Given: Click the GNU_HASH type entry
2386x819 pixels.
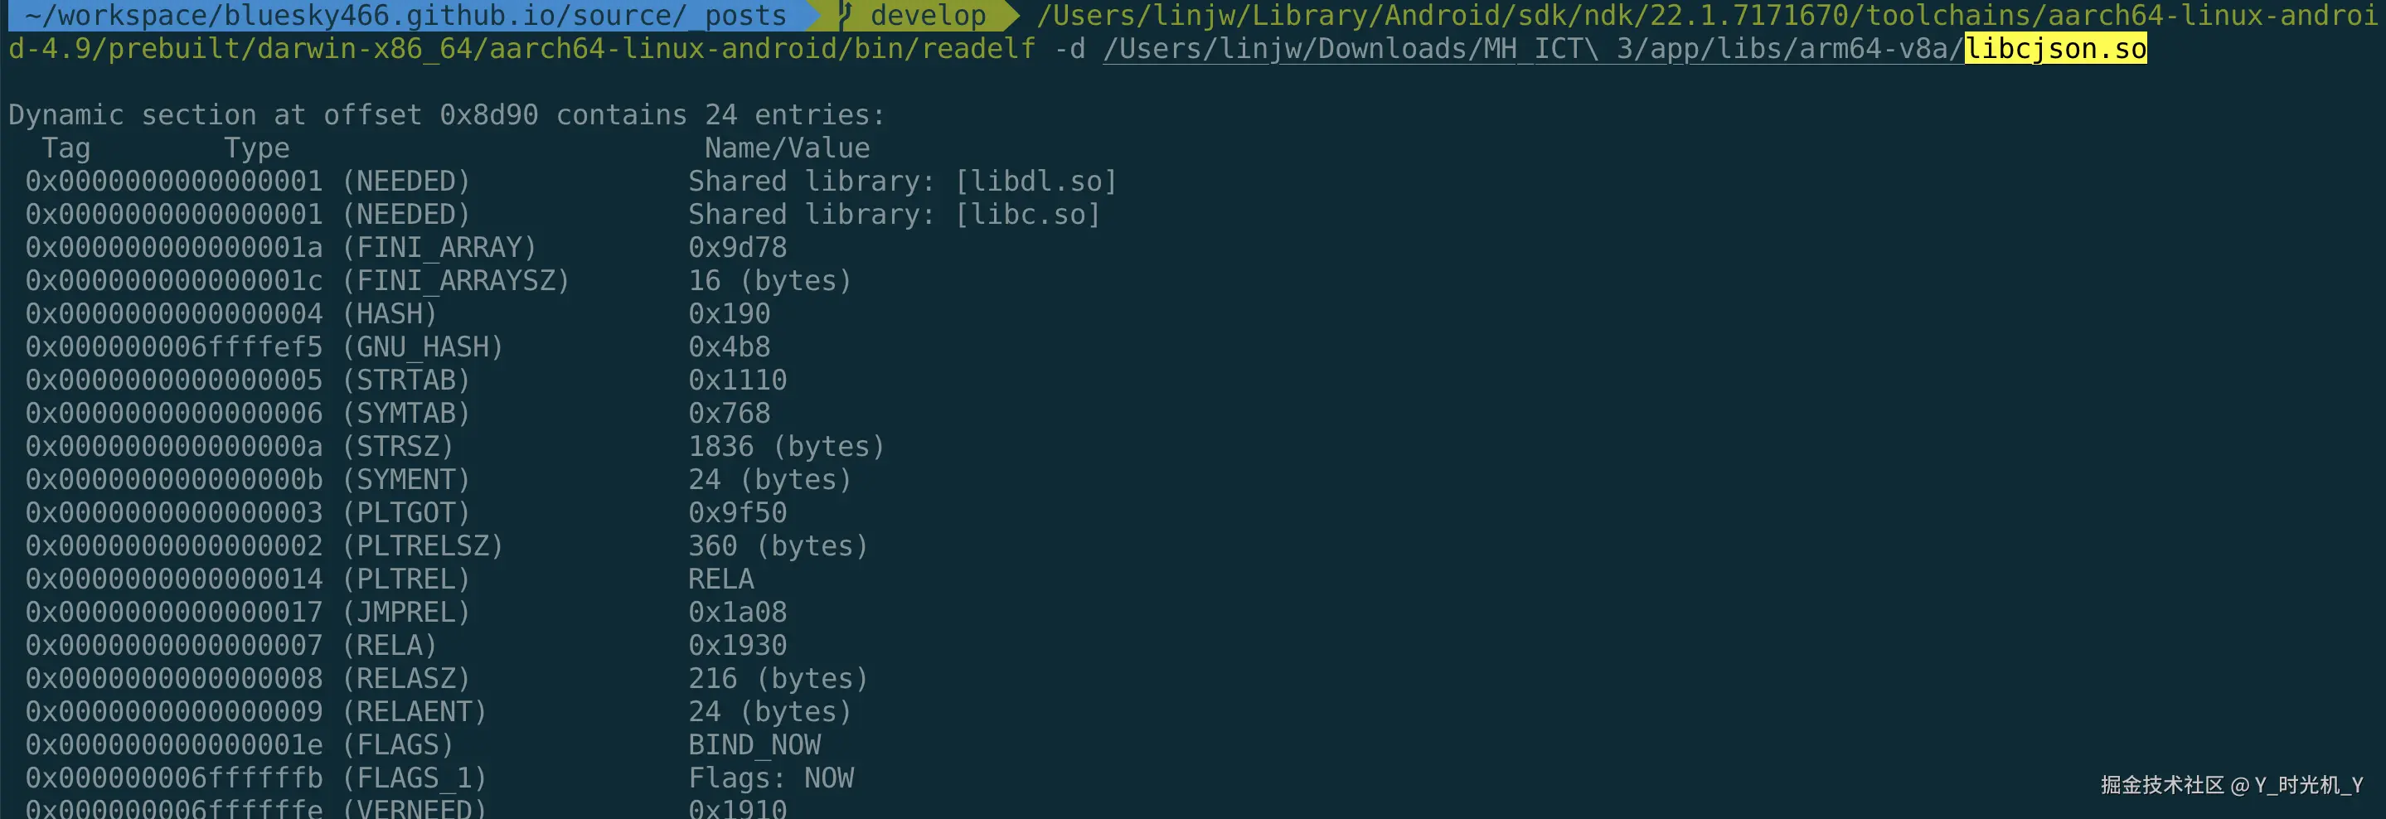Looking at the screenshot, I should (422, 346).
